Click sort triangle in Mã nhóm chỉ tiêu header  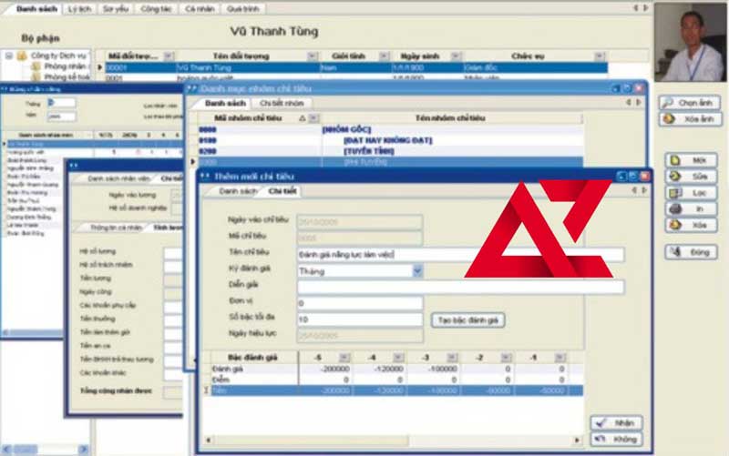pos(303,118)
